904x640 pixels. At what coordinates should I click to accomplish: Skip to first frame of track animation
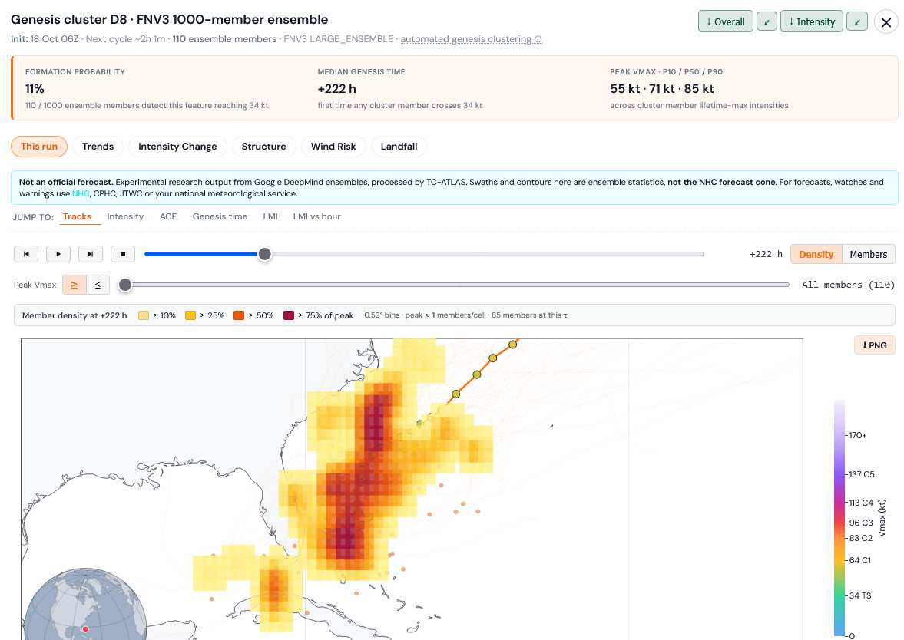[x=26, y=254]
